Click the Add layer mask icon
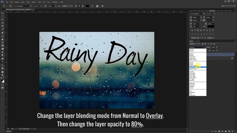The height and width of the screenshot is (133, 237). pyautogui.click(x=219, y=132)
